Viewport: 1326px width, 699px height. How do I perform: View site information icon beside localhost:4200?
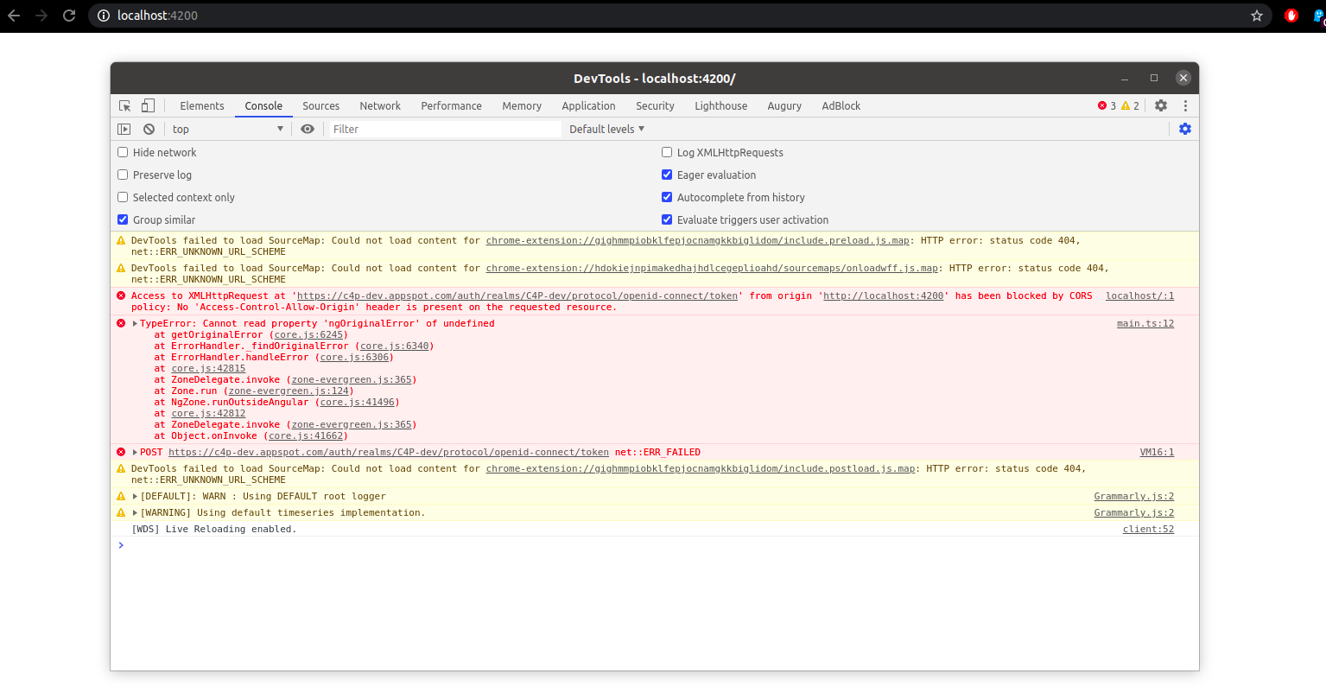[x=104, y=16]
